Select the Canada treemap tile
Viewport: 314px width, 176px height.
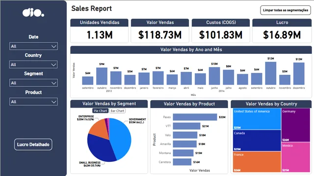[x=257, y=140]
